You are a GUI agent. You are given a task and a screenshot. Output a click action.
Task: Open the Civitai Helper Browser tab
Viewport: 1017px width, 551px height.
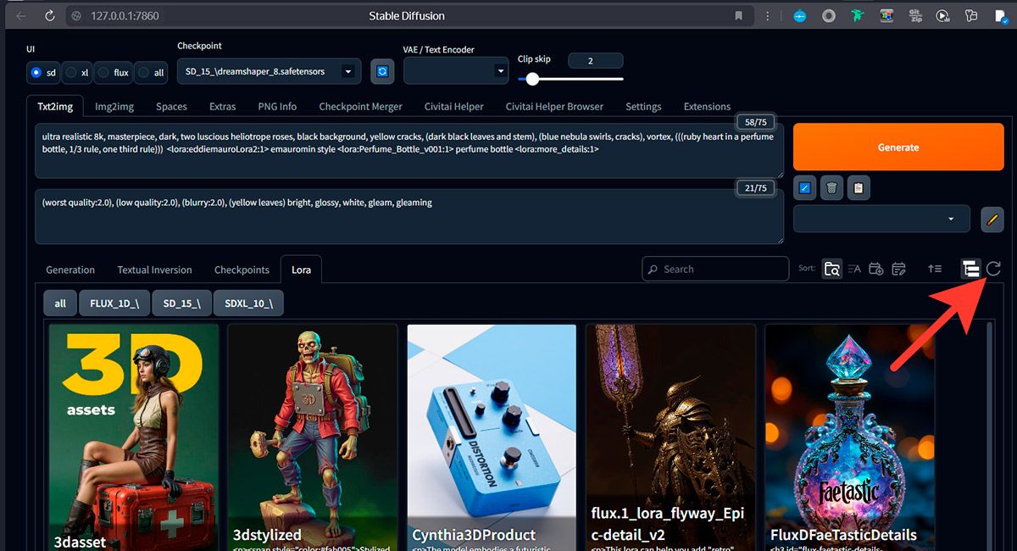(x=554, y=107)
